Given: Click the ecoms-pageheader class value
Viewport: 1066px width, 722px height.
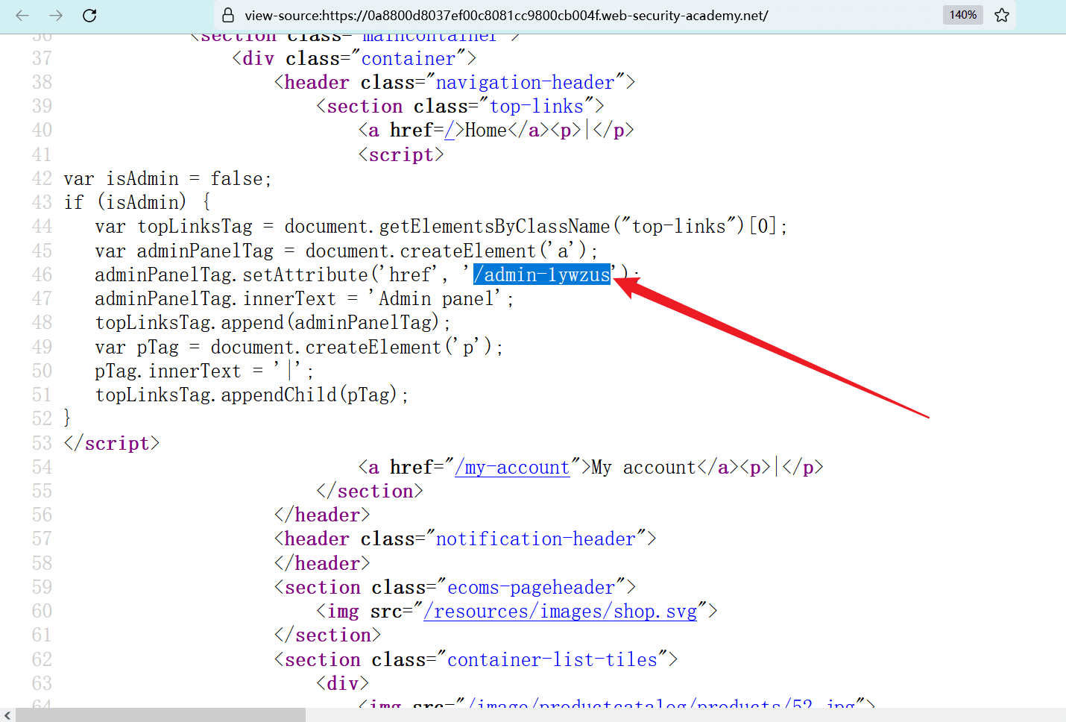Looking at the screenshot, I should [531, 588].
